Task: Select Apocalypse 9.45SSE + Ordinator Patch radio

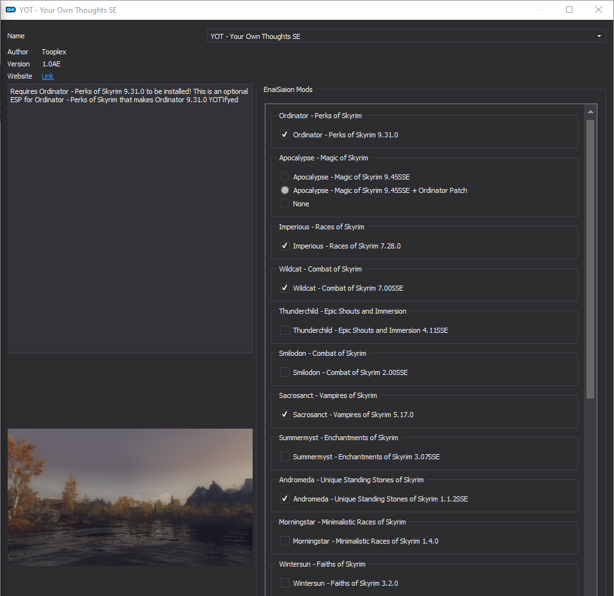Action: pyautogui.click(x=285, y=190)
